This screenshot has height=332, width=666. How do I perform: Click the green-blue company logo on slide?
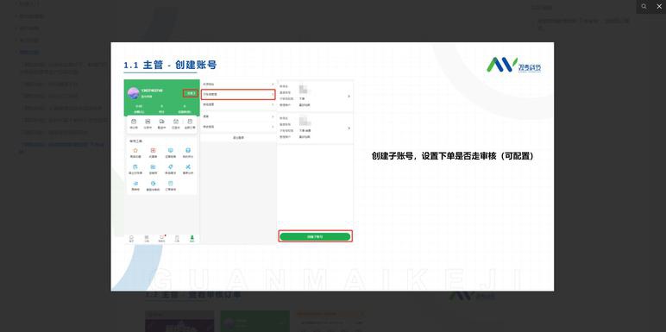[514, 65]
